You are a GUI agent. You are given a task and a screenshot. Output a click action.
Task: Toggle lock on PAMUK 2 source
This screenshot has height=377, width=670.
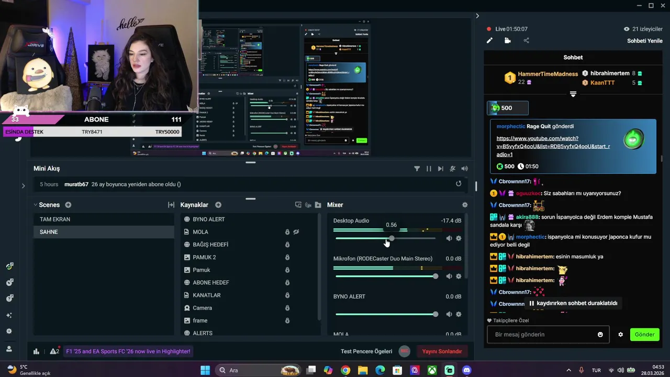287,257
